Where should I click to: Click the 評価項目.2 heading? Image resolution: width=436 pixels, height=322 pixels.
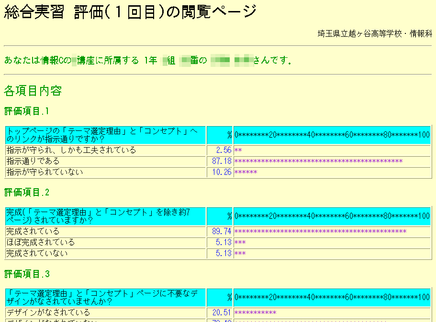(x=27, y=193)
